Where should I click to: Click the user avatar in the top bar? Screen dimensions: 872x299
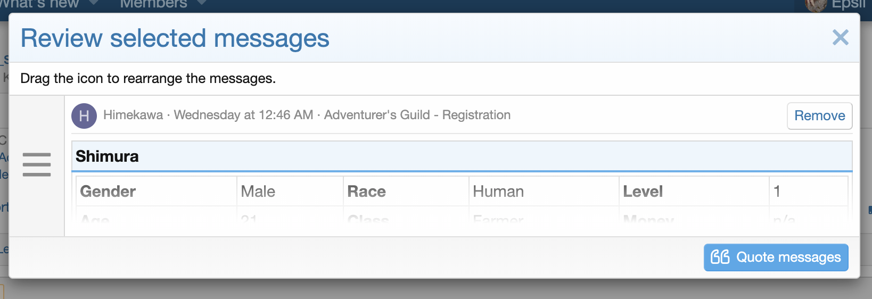815,5
